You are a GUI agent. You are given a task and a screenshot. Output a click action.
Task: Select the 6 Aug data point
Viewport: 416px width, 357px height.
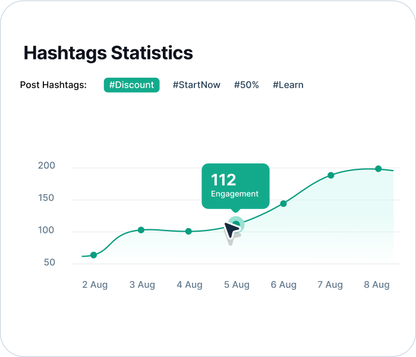tap(283, 204)
